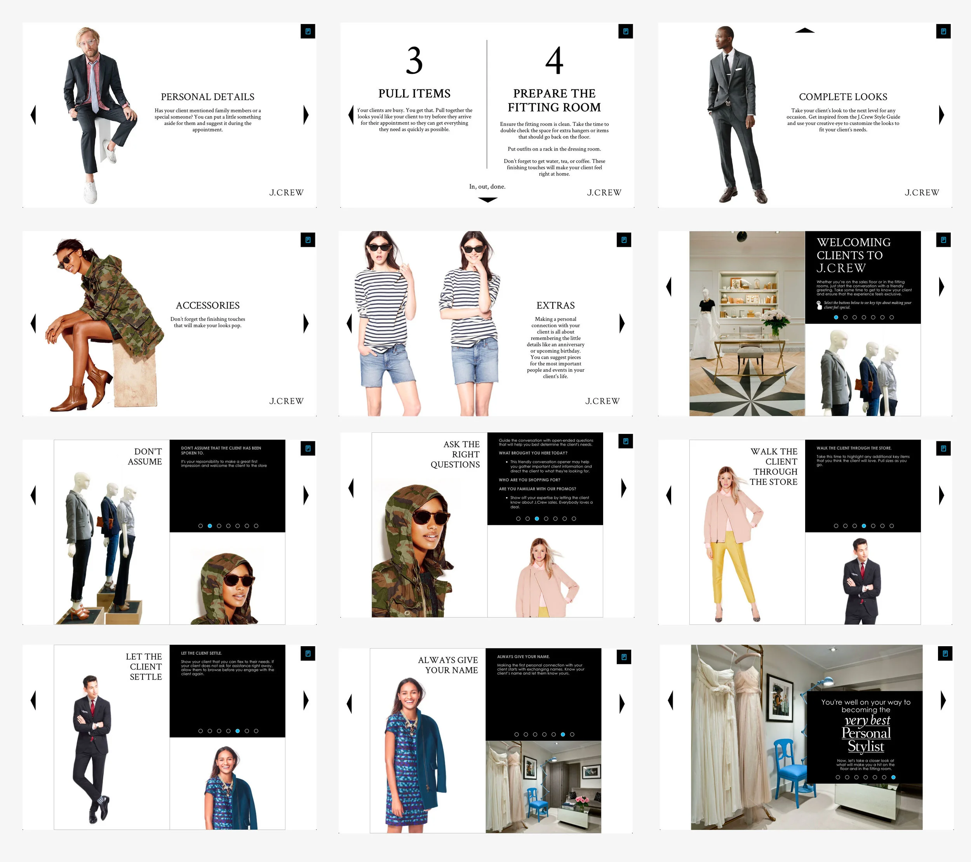Go to previous page from Personal Details slide
971x862 pixels.
[33, 115]
